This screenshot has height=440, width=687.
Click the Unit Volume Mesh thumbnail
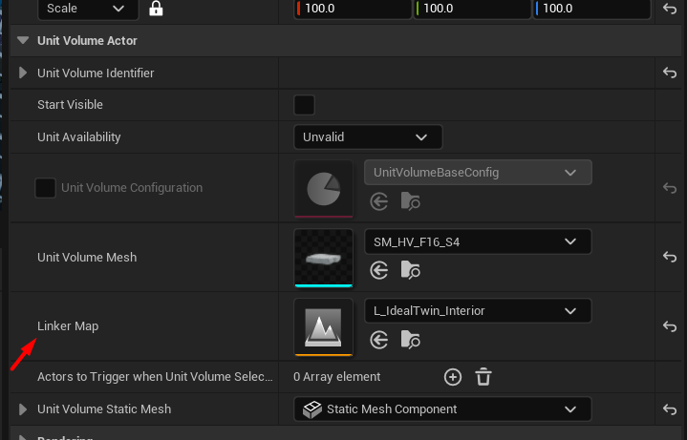point(324,257)
